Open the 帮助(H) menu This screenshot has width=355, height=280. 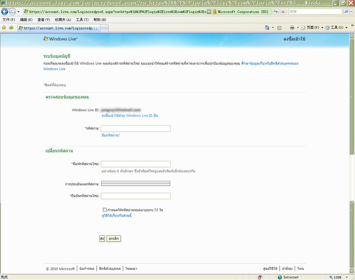pyautogui.click(x=99, y=20)
